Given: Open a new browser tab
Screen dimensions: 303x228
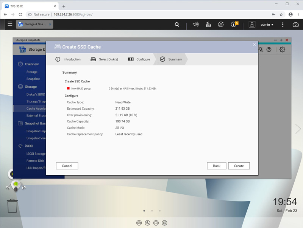Looking at the screenshot, I should pos(64,6).
